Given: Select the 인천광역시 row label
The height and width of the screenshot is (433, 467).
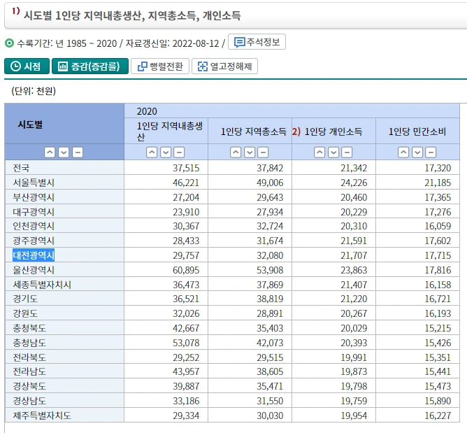Looking at the screenshot, I should [34, 226].
